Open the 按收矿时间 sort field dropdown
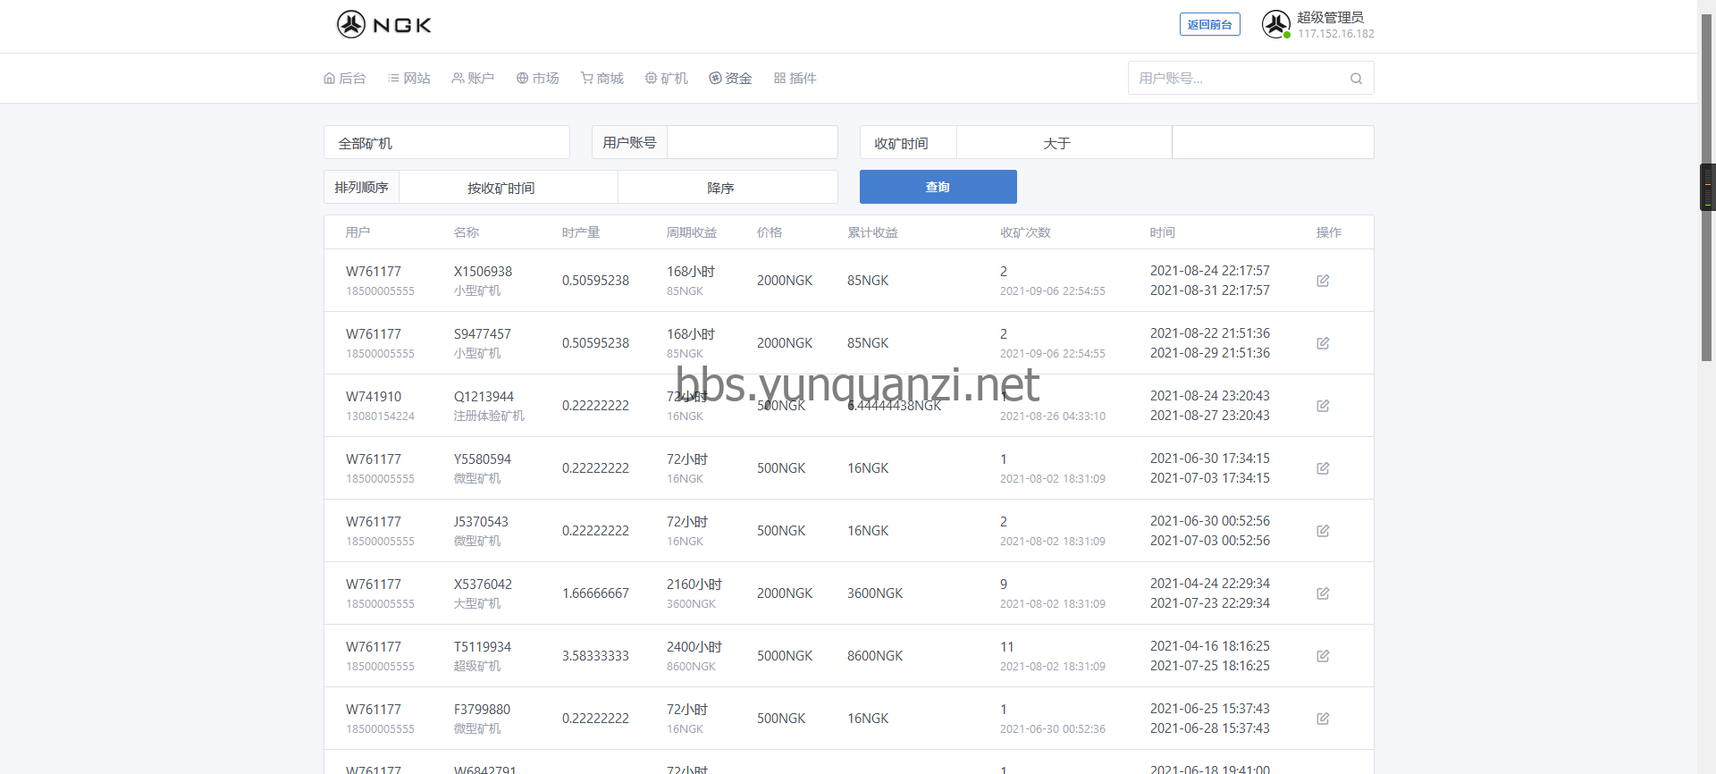The image size is (1716, 774). coord(508,188)
